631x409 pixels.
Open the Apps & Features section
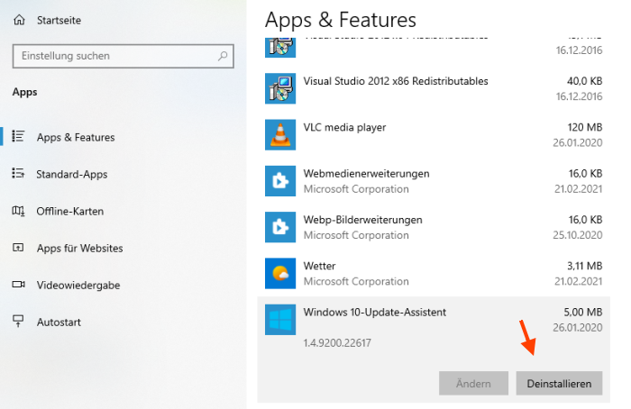76,137
